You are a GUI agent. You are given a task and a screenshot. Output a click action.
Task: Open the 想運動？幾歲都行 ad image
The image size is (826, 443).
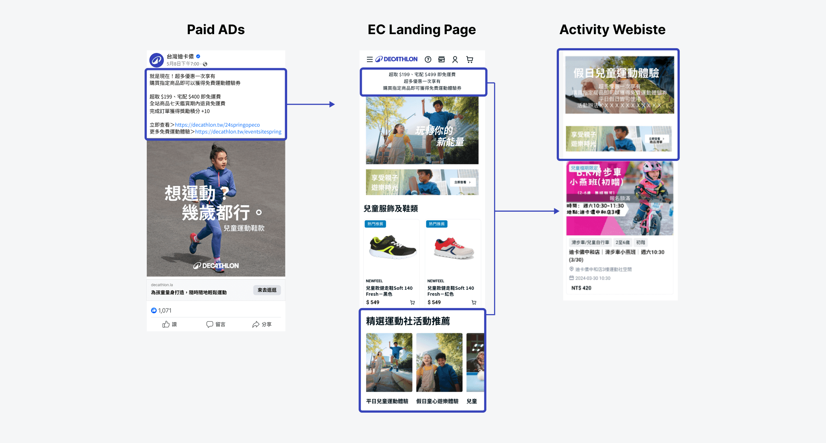(x=216, y=209)
